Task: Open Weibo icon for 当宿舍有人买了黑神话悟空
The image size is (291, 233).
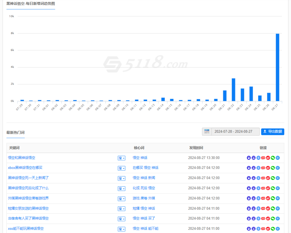Action: (x=268, y=218)
